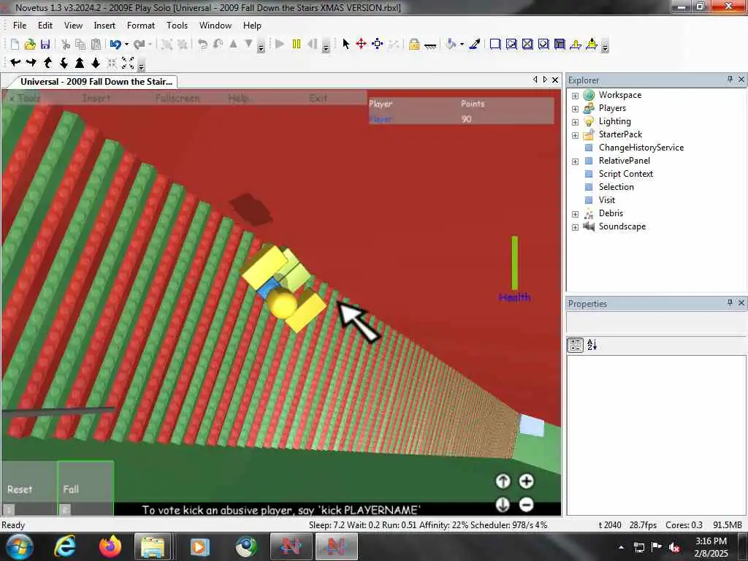Select the Anchor tool icon
This screenshot has width=748, height=561.
[x=430, y=45]
